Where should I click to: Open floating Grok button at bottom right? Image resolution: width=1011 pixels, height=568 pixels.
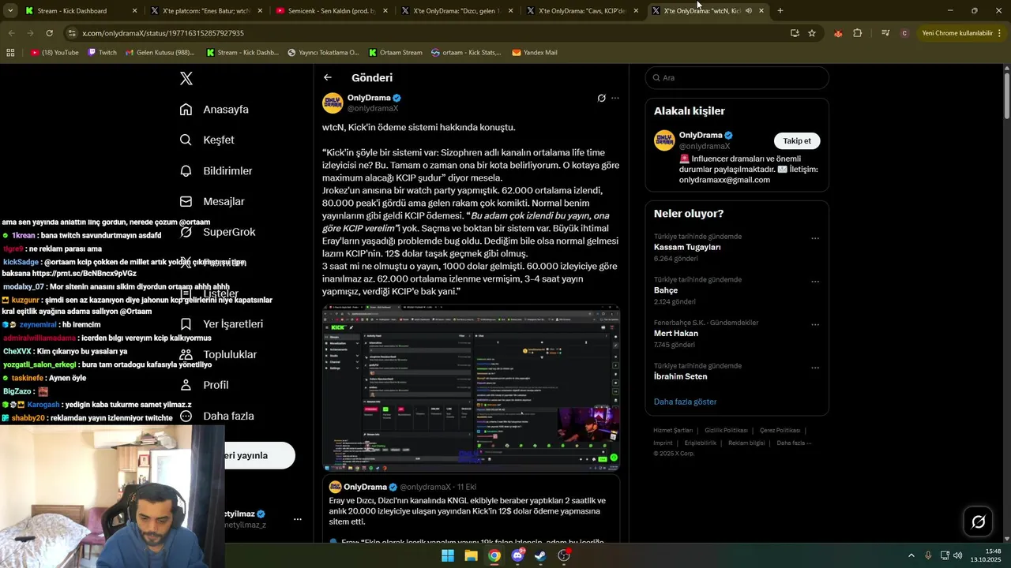[978, 521]
